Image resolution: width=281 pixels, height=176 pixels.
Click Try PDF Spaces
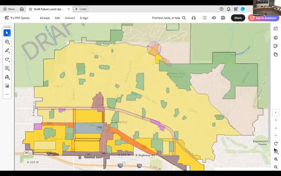(17, 18)
